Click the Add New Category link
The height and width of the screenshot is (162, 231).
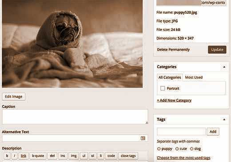point(174,100)
